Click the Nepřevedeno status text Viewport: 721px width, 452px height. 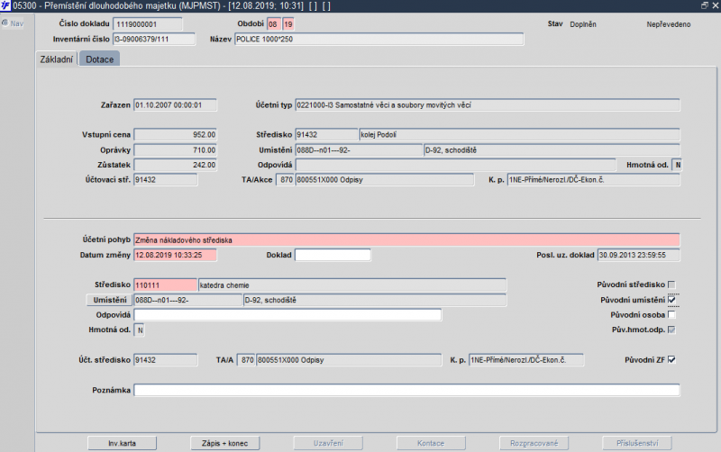pos(669,24)
